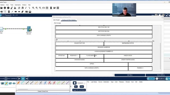Open the Window menu

pos(24,5)
